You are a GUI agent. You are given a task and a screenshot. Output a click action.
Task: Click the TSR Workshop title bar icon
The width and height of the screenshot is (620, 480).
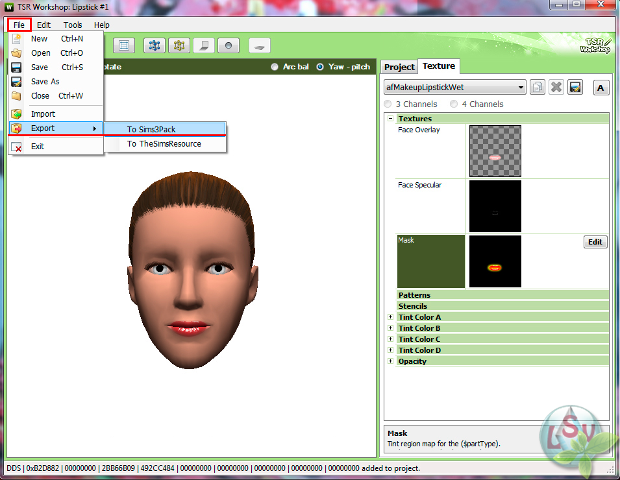click(8, 6)
